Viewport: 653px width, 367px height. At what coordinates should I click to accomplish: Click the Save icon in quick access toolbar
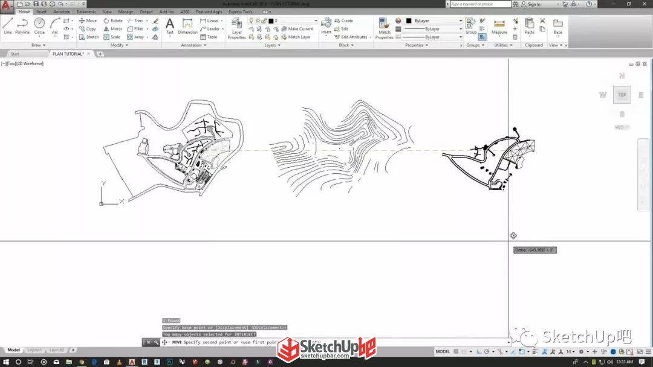36,4
